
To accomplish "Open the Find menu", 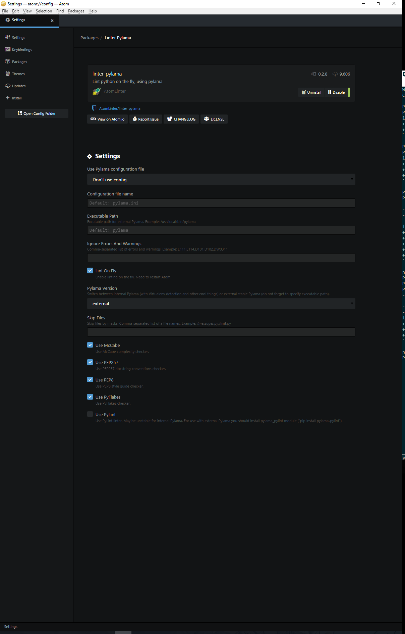I will [60, 11].
